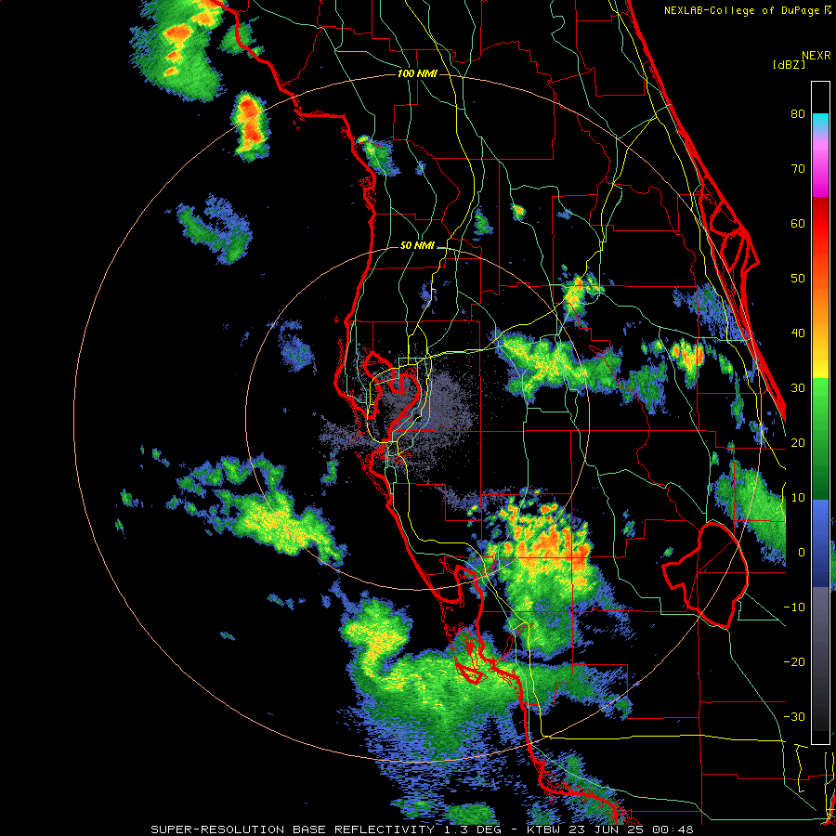This screenshot has height=836, width=836.
Task: Click the cyan band of the color scale
Action: pyautogui.click(x=820, y=123)
